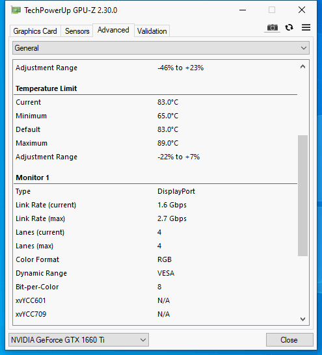322x355 pixels.
Task: Select the Lanes (current) label
Action: pyautogui.click(x=40, y=232)
